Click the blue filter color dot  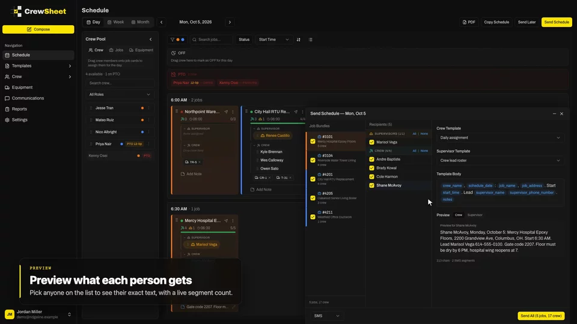(x=183, y=40)
